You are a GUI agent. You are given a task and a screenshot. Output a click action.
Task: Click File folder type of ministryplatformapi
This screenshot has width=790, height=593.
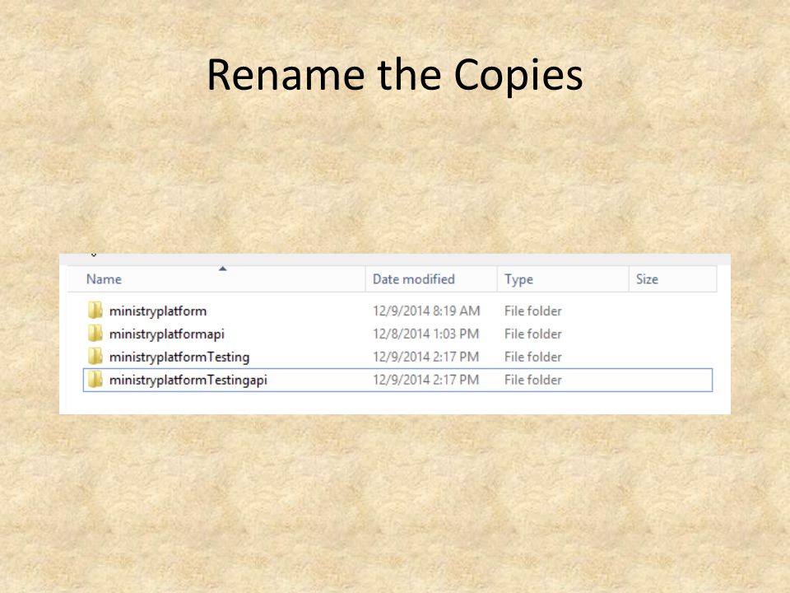tap(533, 334)
